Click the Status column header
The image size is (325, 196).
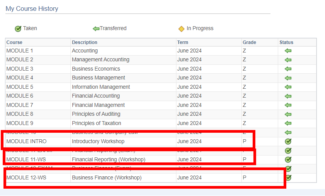tap(286, 42)
